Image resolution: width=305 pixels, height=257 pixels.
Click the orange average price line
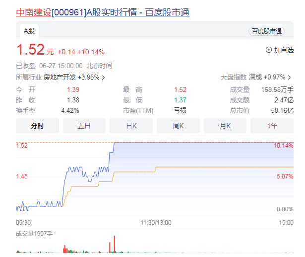223,167
